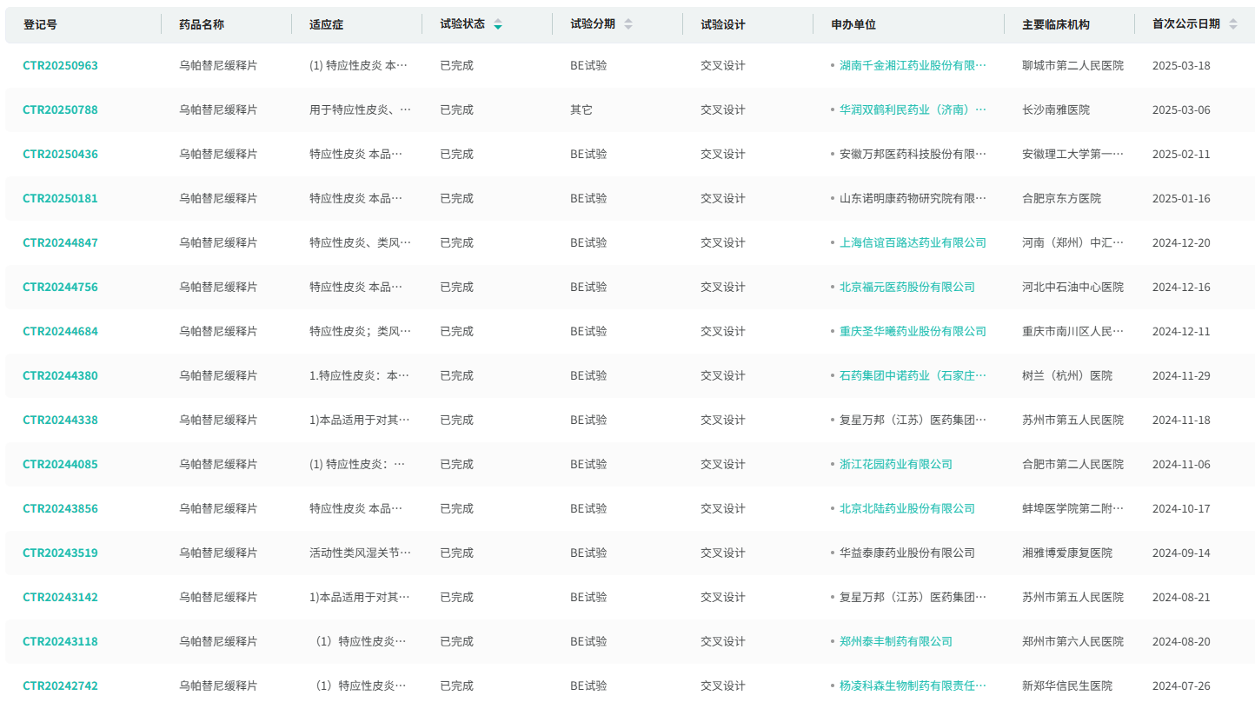Open registration CTR20244684

(x=60, y=331)
